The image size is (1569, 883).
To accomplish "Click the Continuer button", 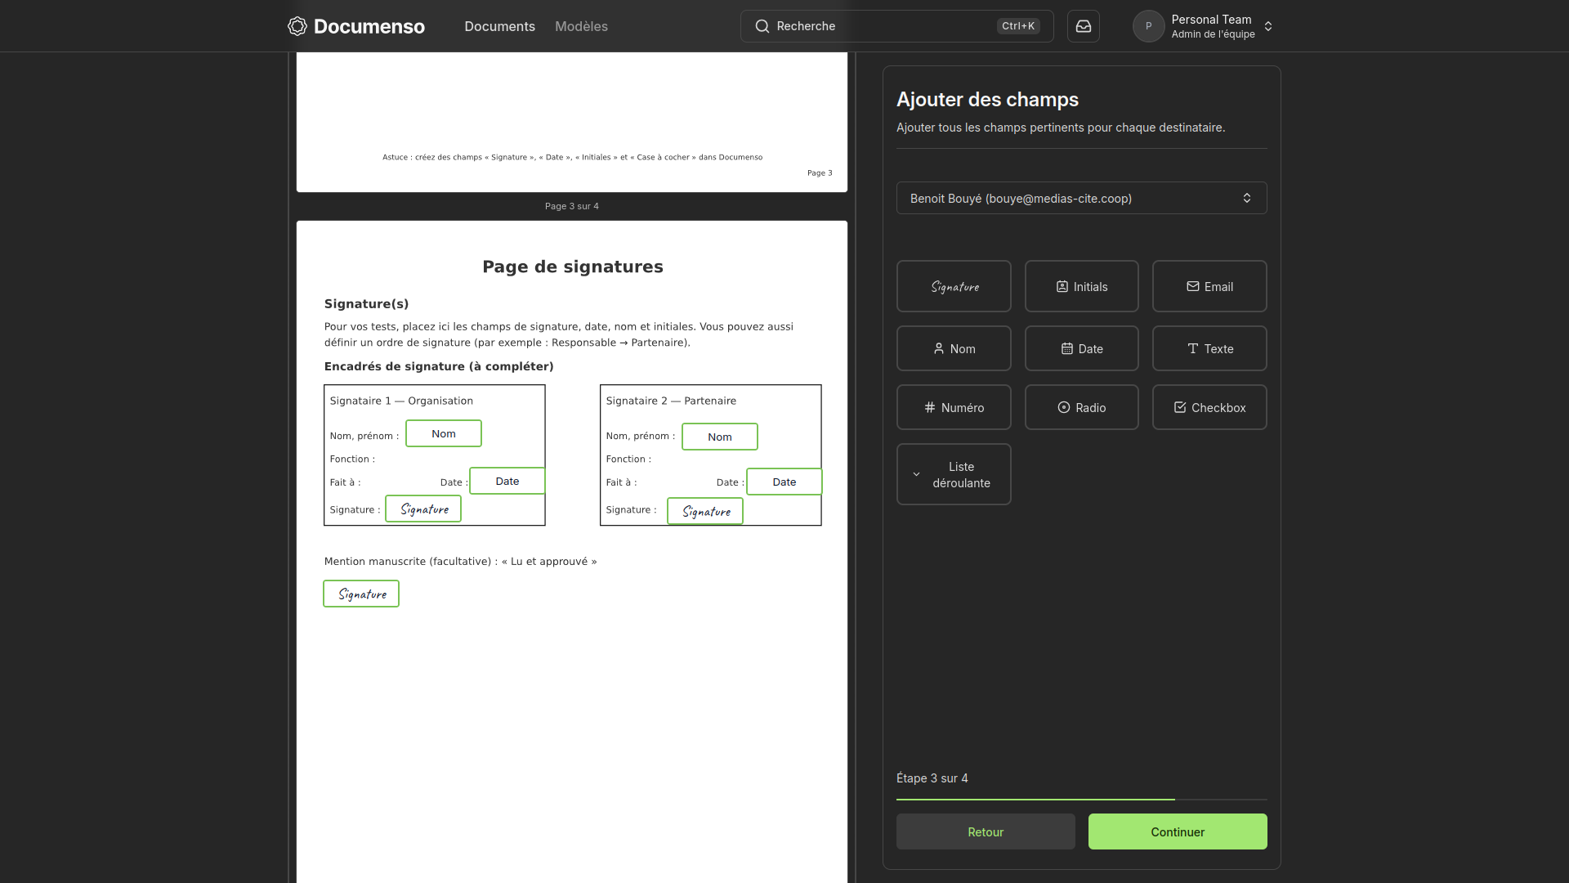I will 1178,831.
